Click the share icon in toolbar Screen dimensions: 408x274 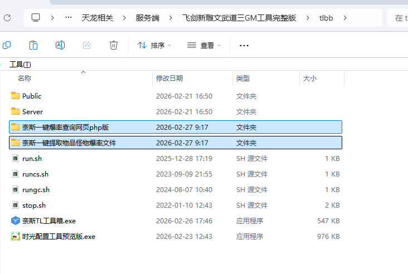[x=87, y=45]
